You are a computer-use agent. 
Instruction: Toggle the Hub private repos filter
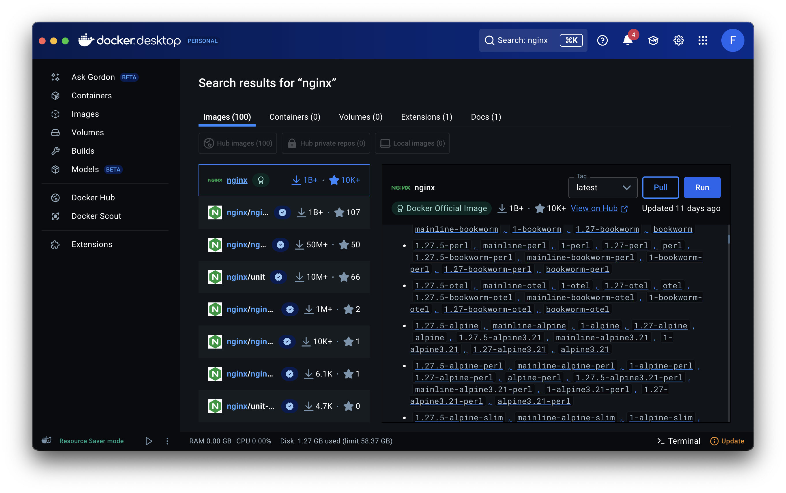point(325,143)
